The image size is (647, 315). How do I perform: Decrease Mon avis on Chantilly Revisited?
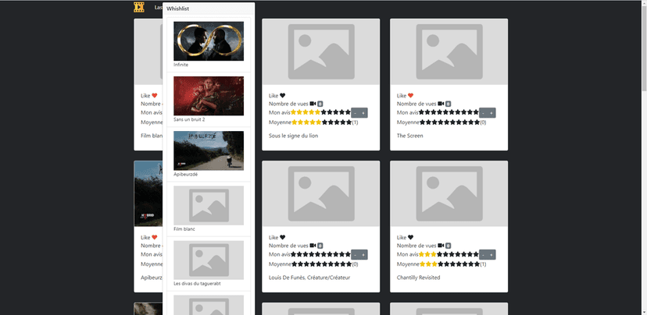tap(483, 254)
